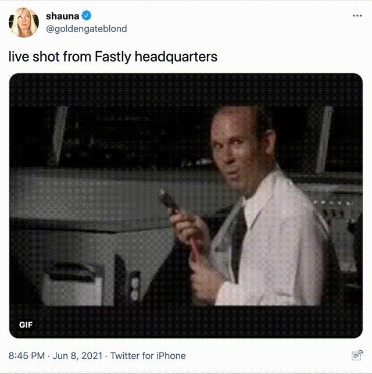Click the word headquarters in the tweet text
Screen dimensions: 372x374
coord(176,57)
